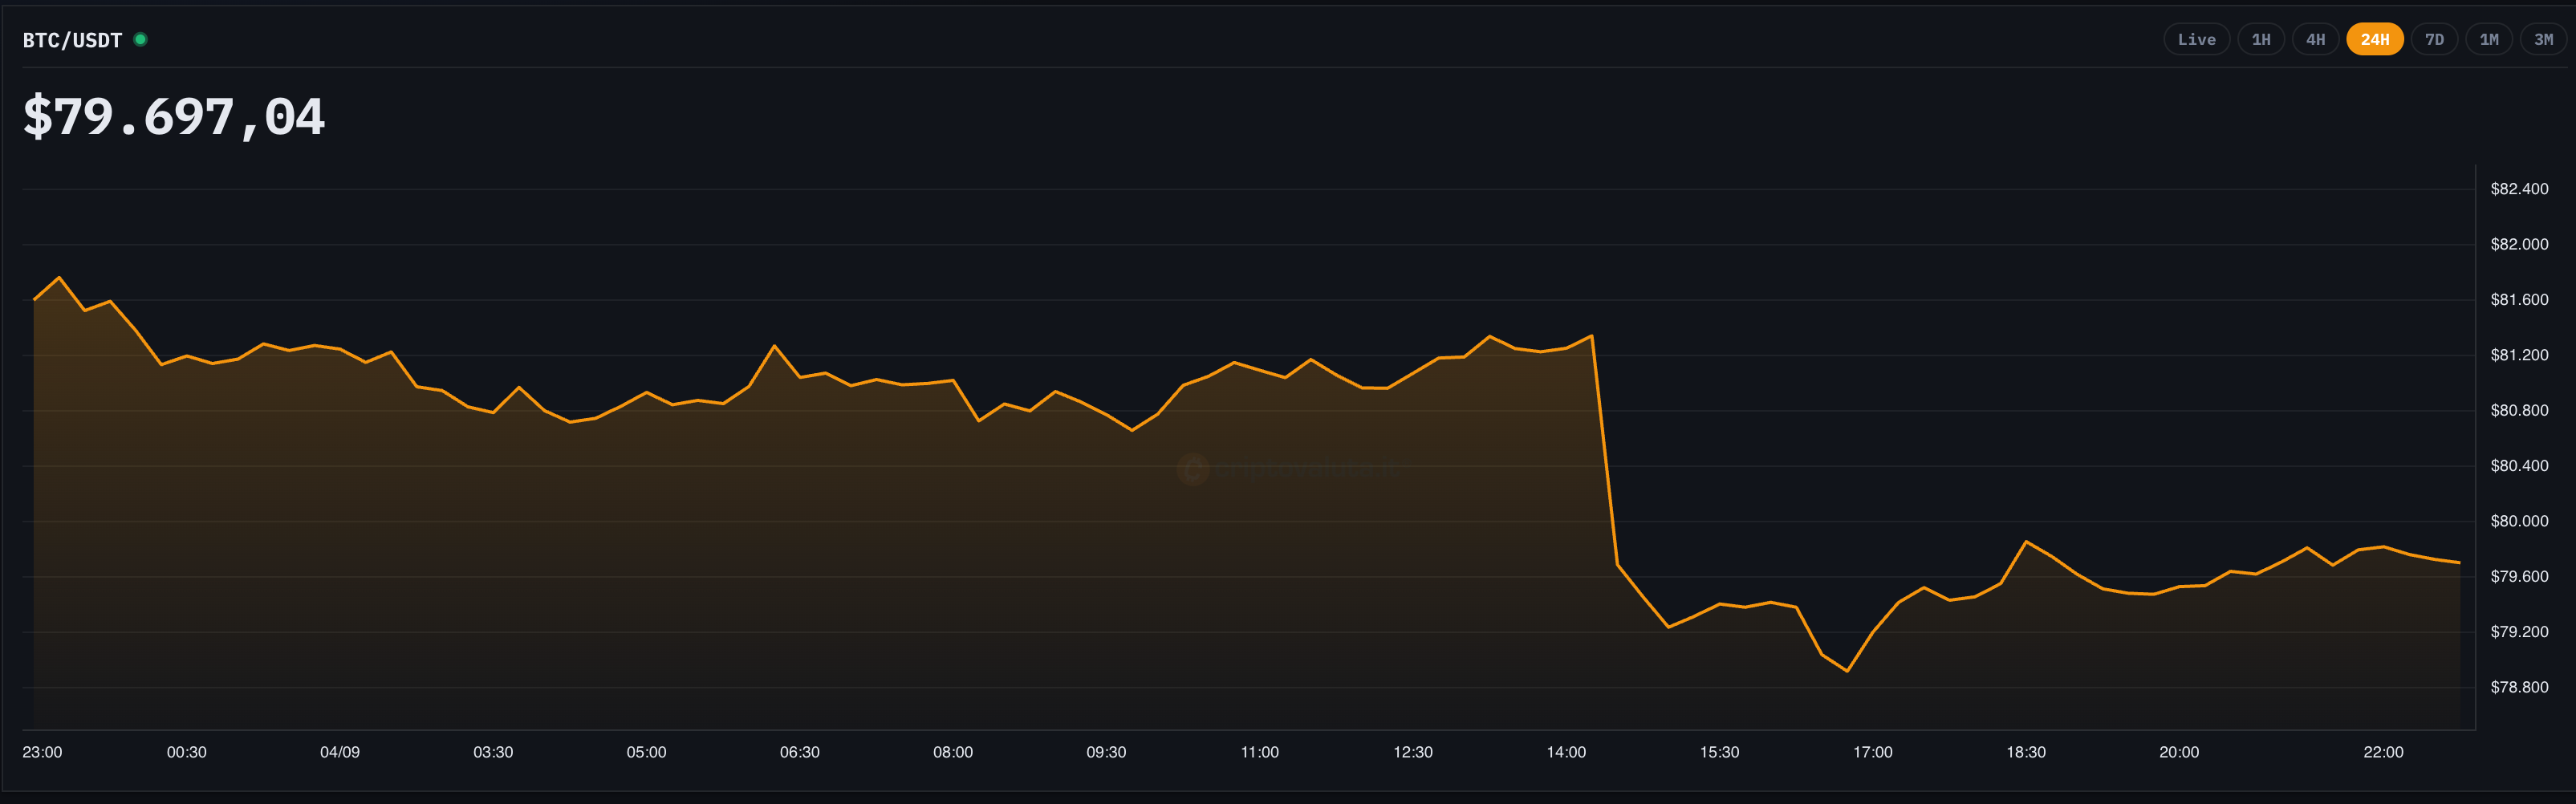The height and width of the screenshot is (804, 2576).
Task: Click the 04/09 date axis label
Action: (x=340, y=752)
